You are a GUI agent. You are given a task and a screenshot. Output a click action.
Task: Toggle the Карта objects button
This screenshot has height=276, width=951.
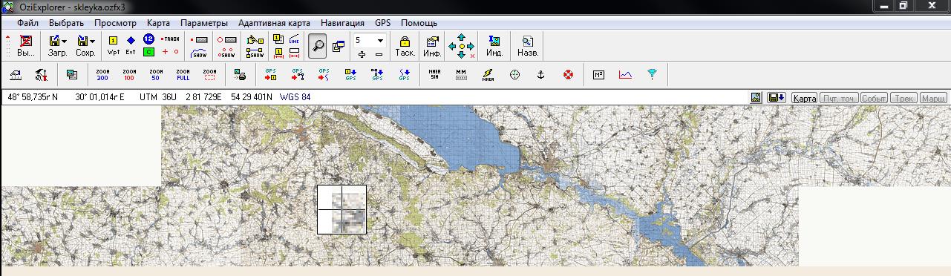click(x=804, y=98)
